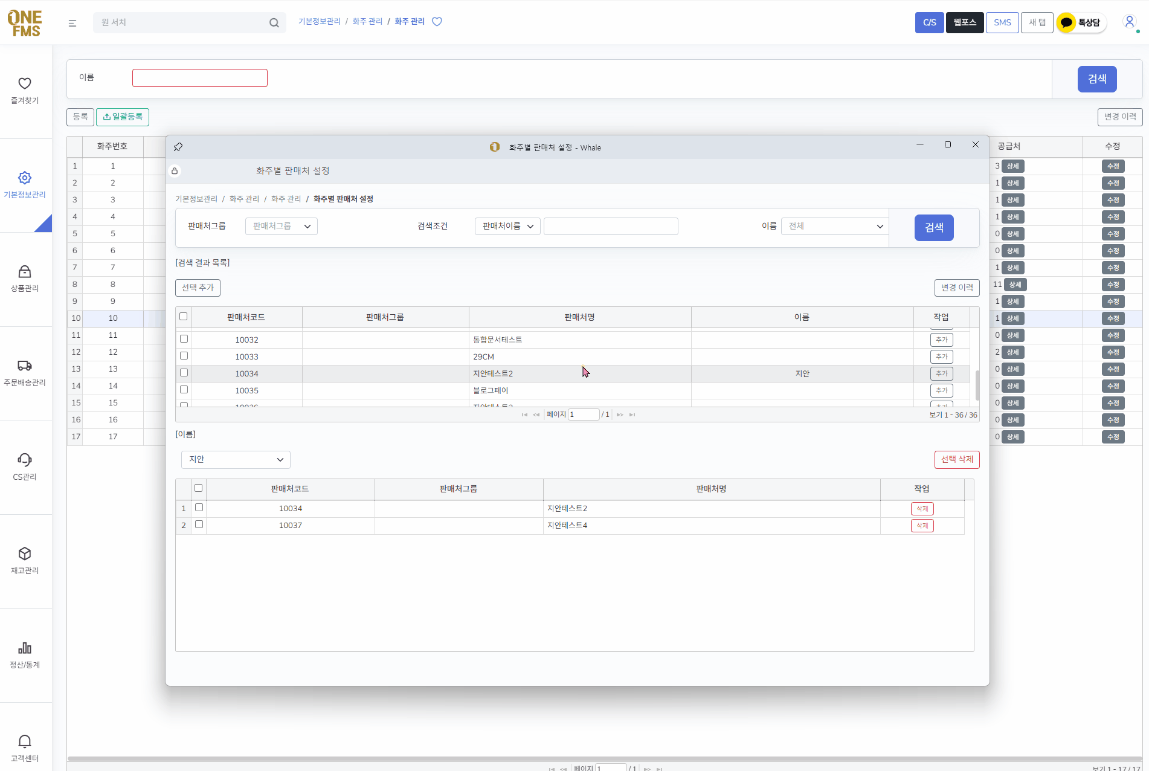Check the row for 판매처코드 10032
Viewport: 1149px width, 771px height.
pyautogui.click(x=184, y=339)
